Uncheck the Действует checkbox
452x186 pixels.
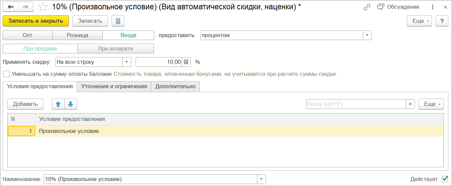(x=445, y=179)
